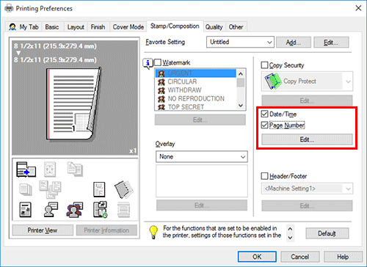Viewport: 367px width, 267px height.
Task: Click the blue information icon beside Watermark
Action: [x=148, y=64]
